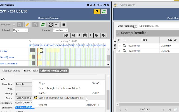
Task: Open help with the yellow question mark button
Action: tap(97, 11)
